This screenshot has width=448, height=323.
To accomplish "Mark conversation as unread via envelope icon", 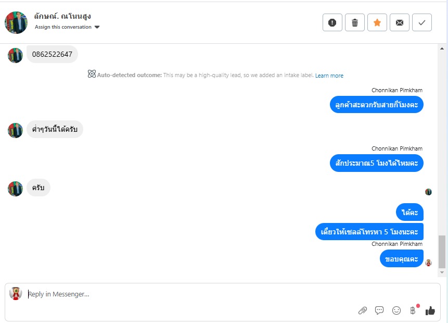I will coord(400,22).
